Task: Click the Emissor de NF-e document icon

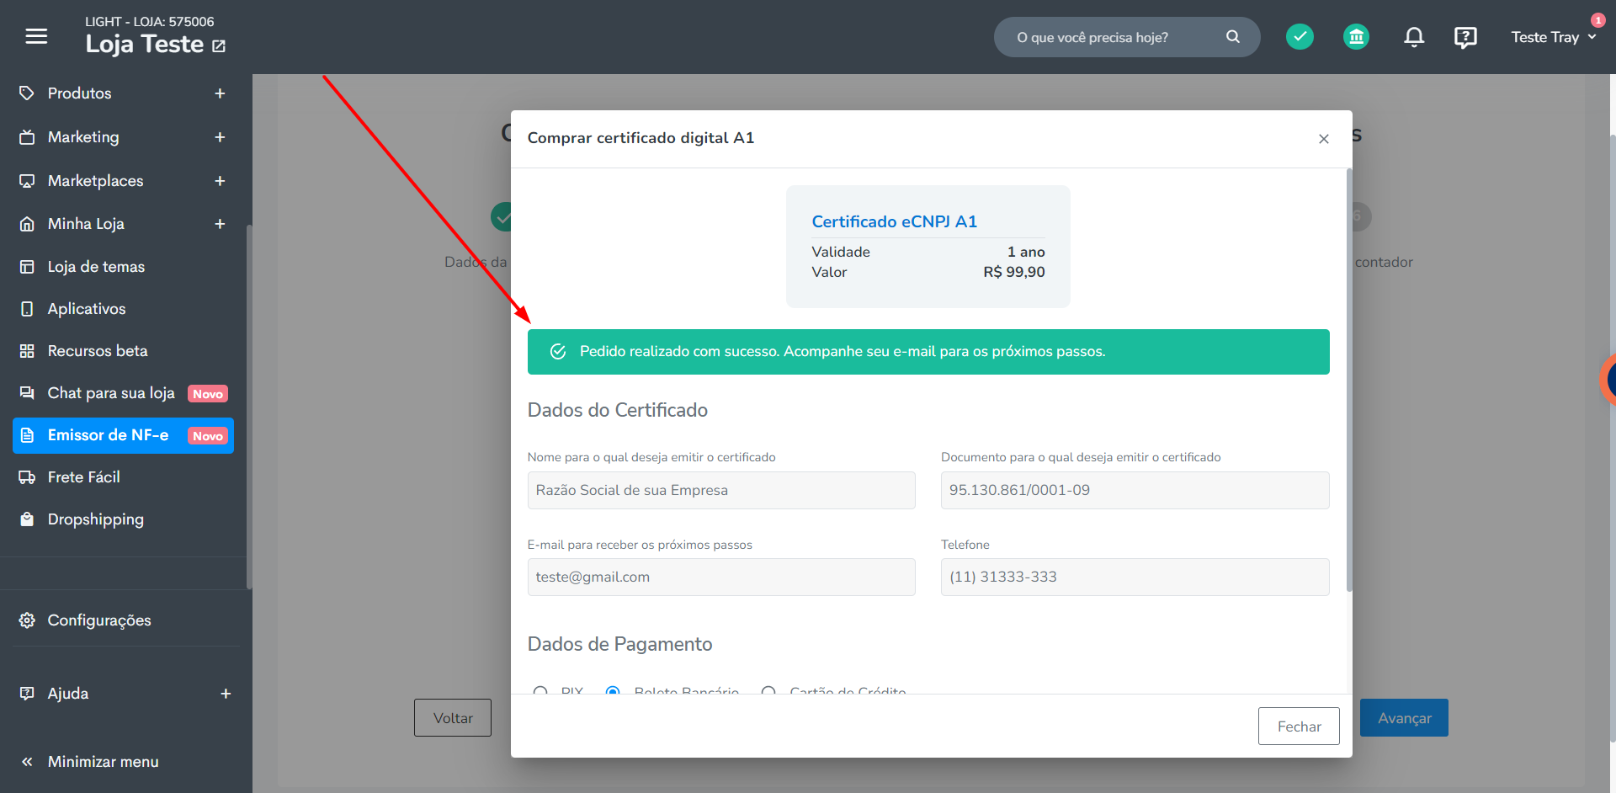Action: coord(27,435)
